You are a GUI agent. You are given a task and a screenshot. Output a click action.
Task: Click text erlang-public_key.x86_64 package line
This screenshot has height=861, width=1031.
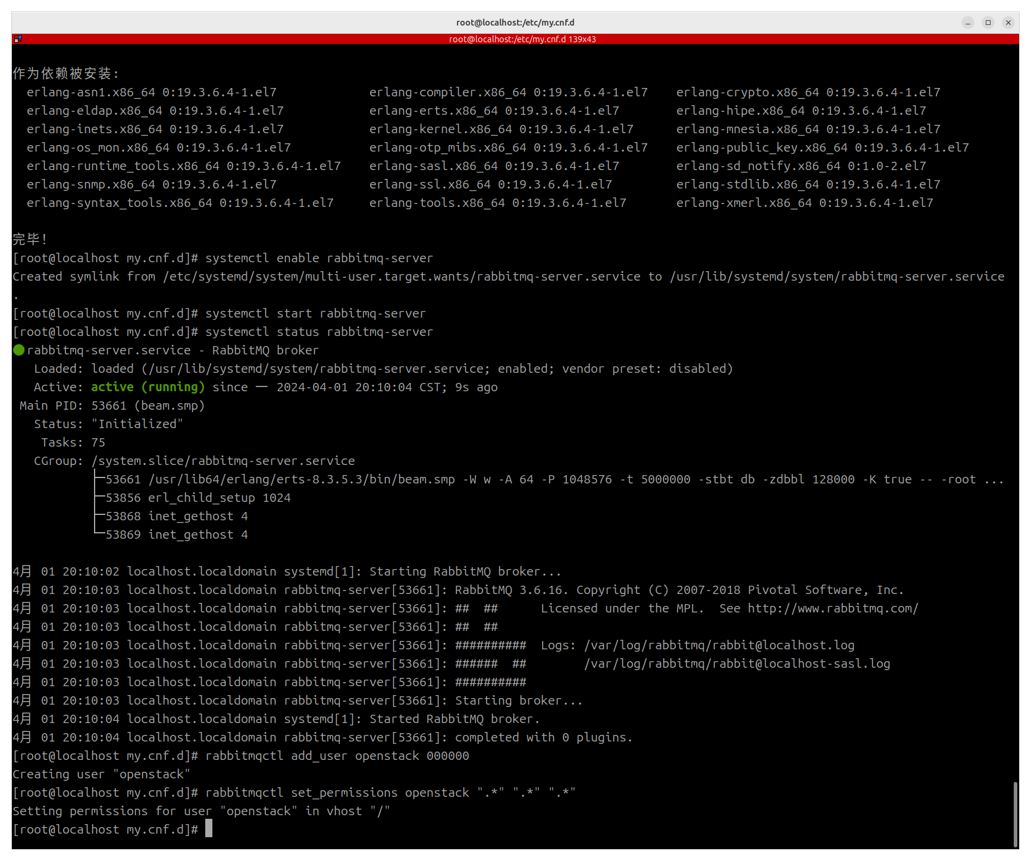coord(823,148)
